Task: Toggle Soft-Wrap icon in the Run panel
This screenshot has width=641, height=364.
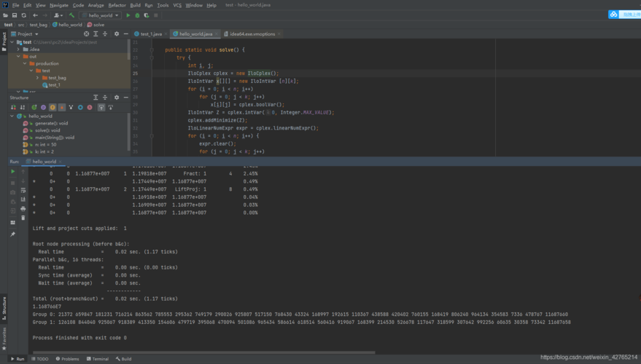Action: (23, 191)
